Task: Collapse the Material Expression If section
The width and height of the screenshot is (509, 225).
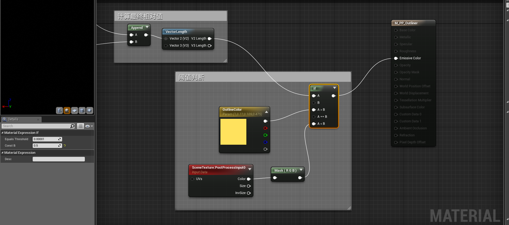Action: click(2, 133)
